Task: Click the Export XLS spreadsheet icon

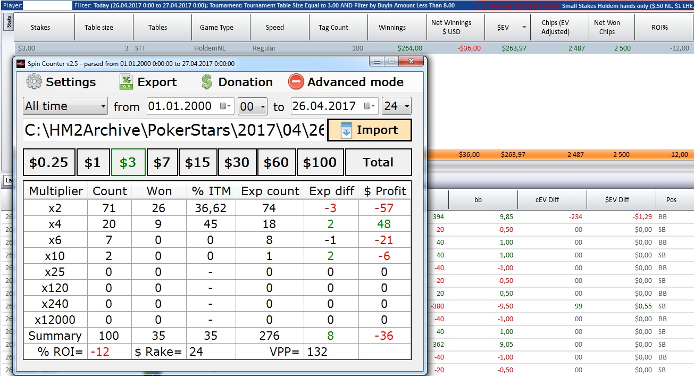Action: coord(126,82)
